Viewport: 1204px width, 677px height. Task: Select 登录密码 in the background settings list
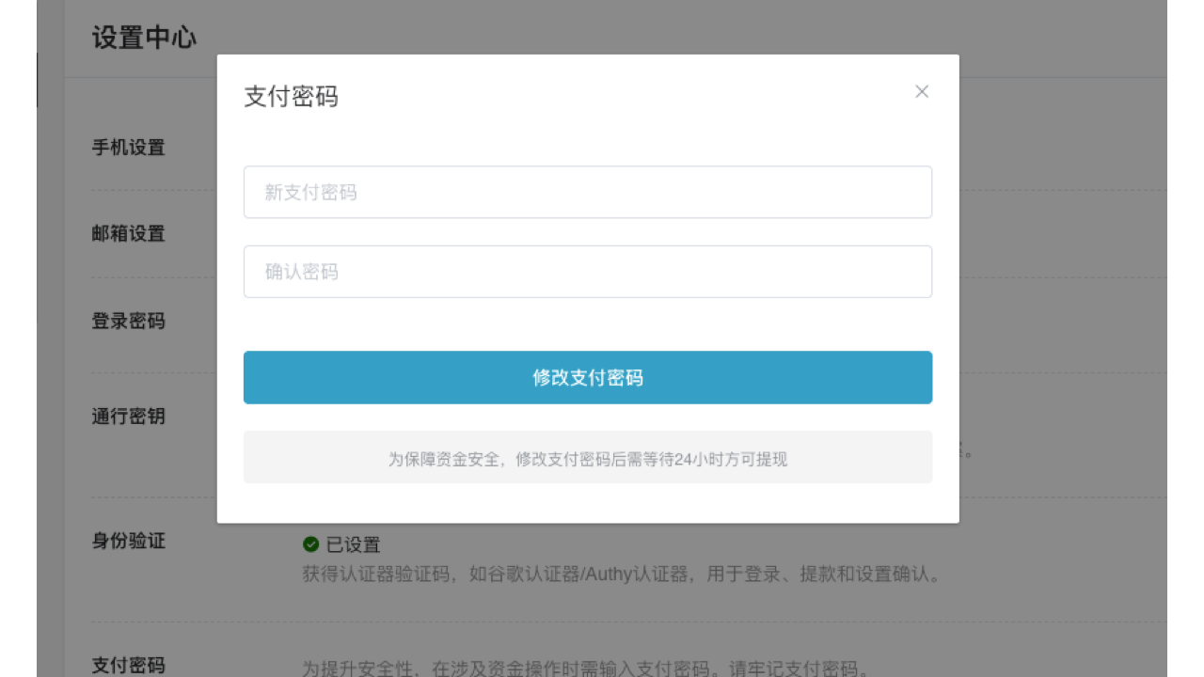pyautogui.click(x=128, y=322)
